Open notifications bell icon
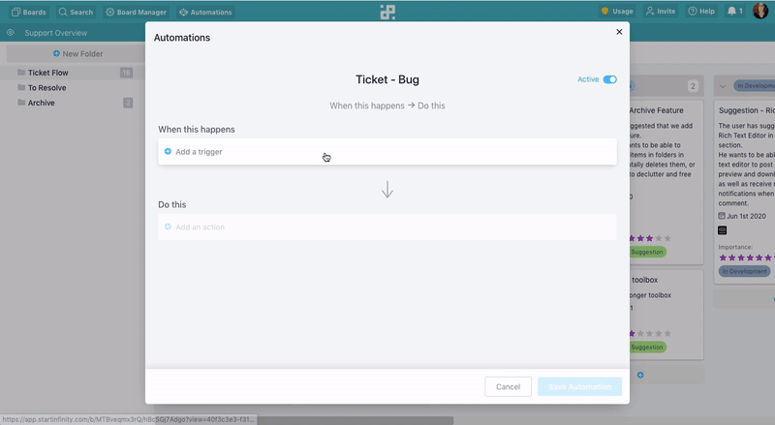The height and width of the screenshot is (425, 775). click(x=731, y=11)
